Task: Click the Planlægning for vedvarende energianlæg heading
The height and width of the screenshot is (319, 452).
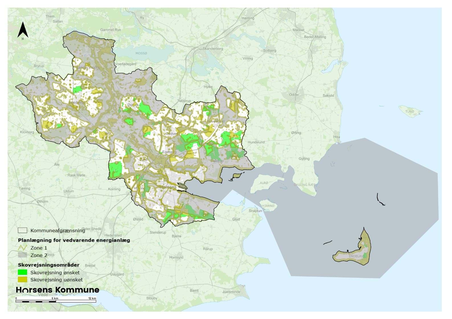Action: pos(74,240)
